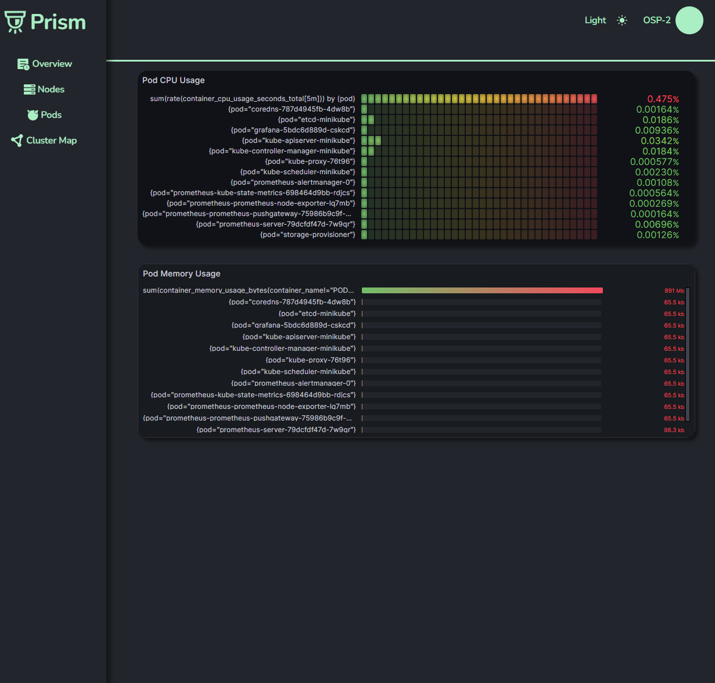
Task: Select kube-apiserver-minikube in Memory panel
Action: (x=299, y=337)
